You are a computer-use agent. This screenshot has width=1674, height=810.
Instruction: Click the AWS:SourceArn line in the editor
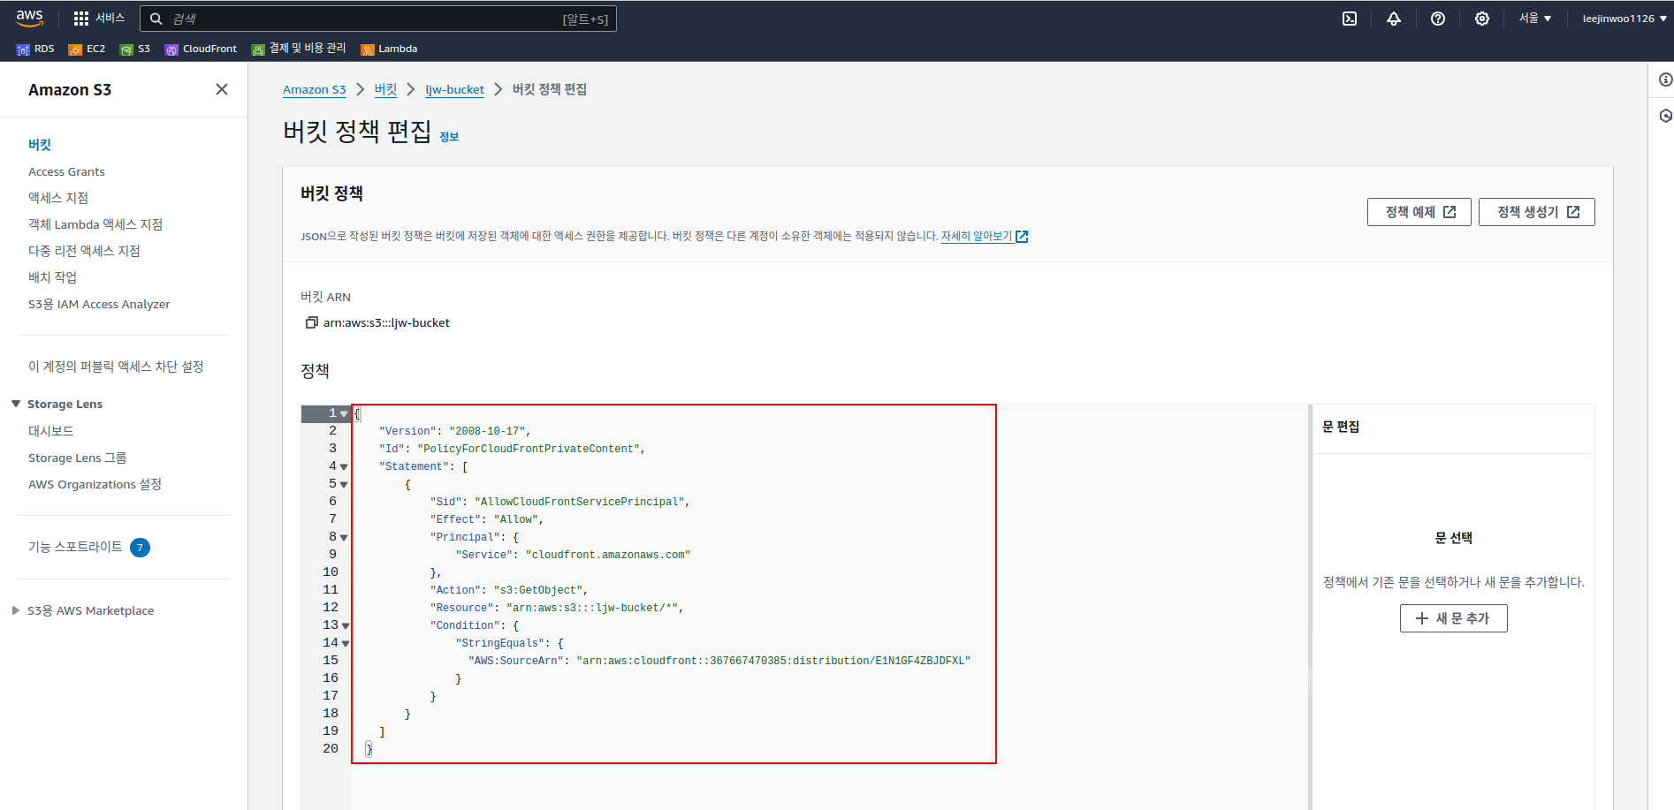click(719, 661)
